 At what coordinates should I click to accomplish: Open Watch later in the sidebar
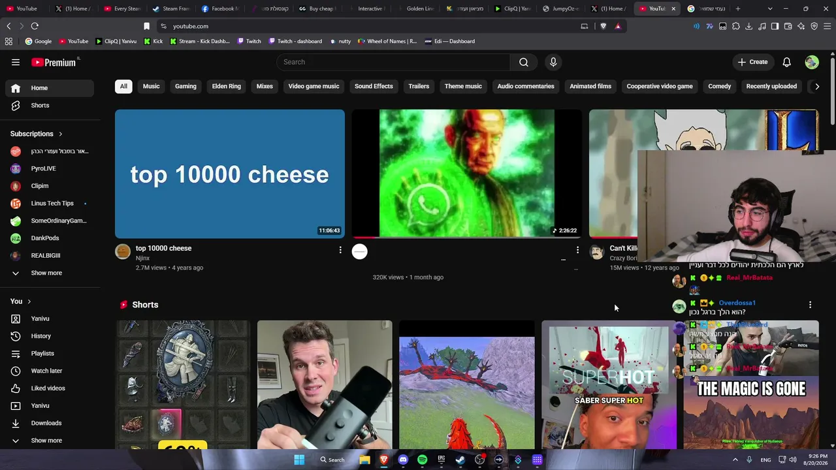(50, 371)
